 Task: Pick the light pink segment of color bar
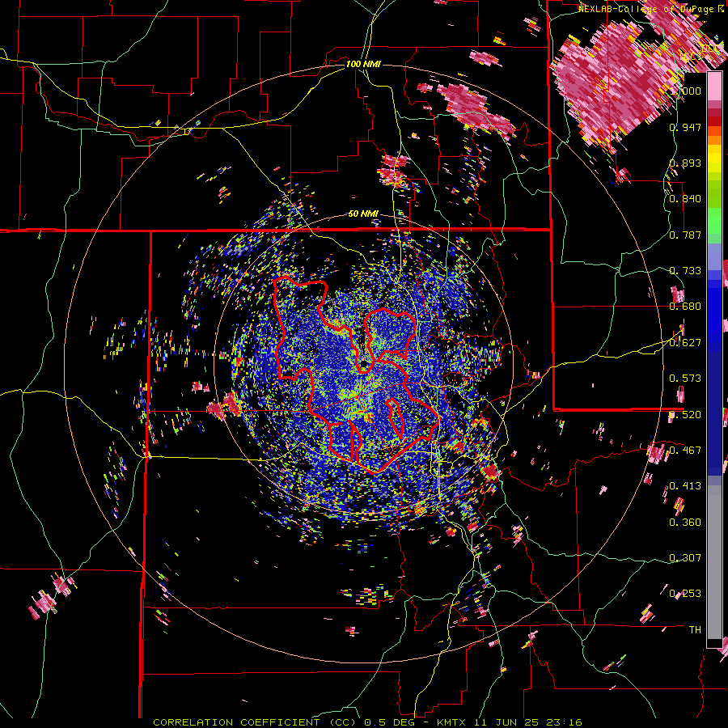coord(714,87)
